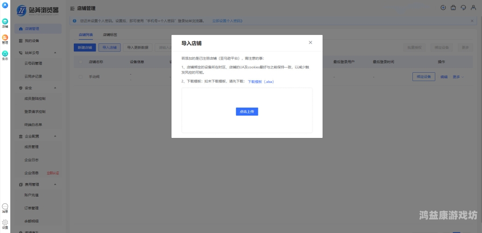Click the 店铺名称 column header

coord(96,62)
